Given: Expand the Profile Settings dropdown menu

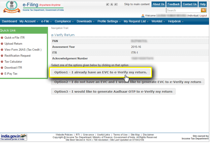Looking at the screenshot, I should pyautogui.click(x=109, y=22).
